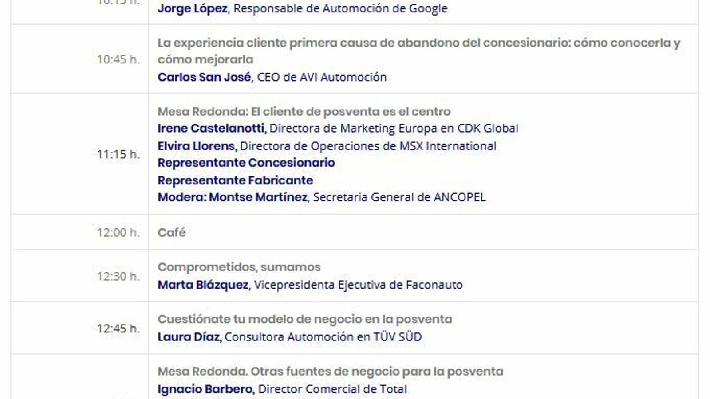Select Ignacio Barbero speaker name
This screenshot has height=399, width=710.
coord(205,389)
